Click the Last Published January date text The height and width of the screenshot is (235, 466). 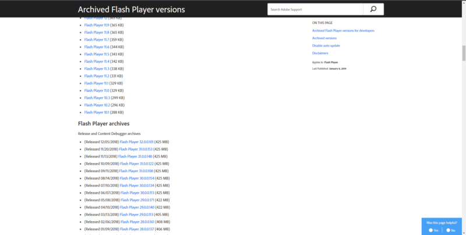pos(329,69)
